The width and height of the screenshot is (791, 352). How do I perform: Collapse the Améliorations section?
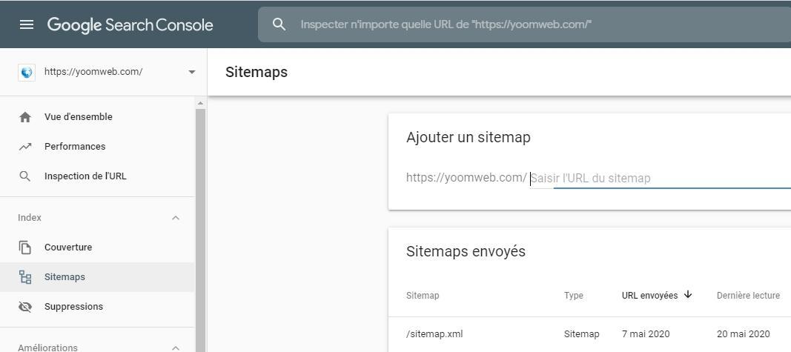[x=176, y=347]
